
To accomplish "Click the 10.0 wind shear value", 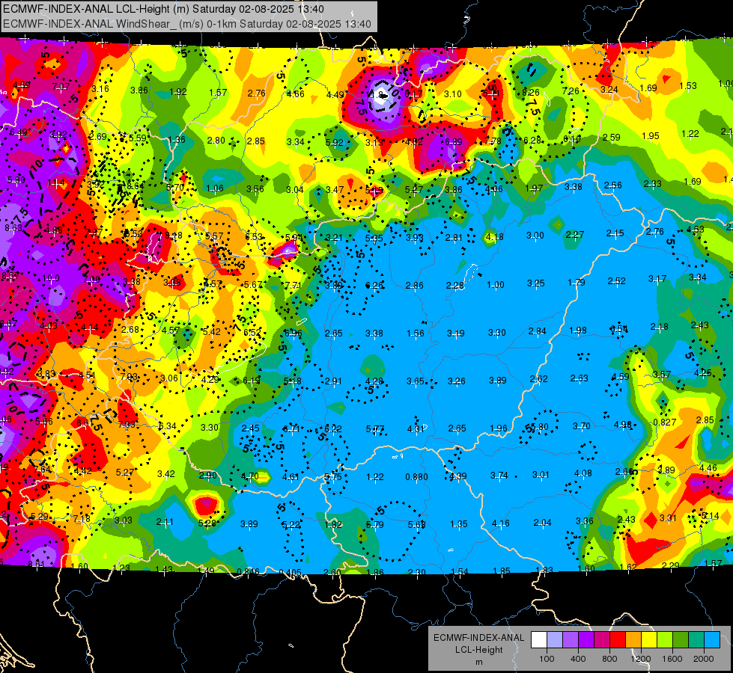I will coord(51,278).
